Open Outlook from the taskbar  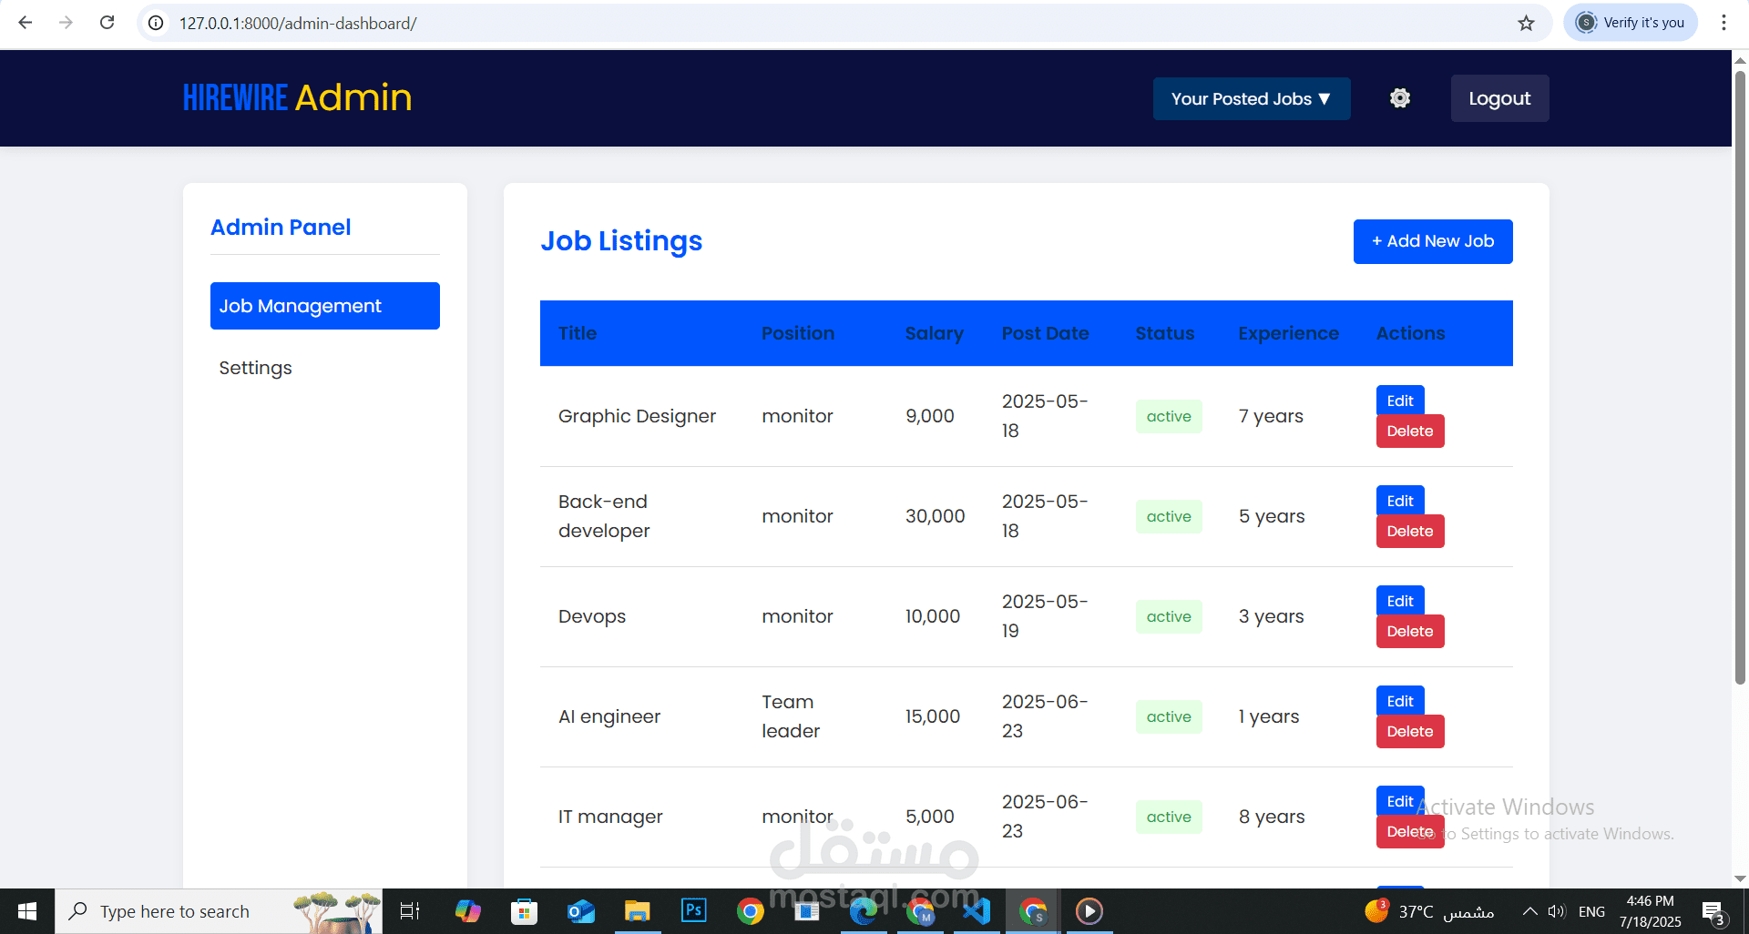point(580,910)
